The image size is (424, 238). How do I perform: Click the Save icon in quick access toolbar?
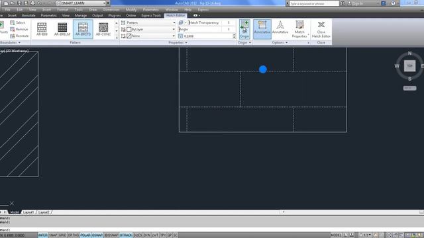point(19,3)
